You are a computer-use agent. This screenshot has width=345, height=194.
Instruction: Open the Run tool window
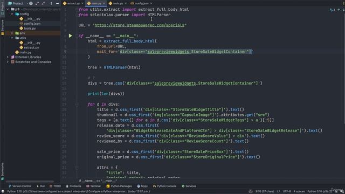tap(41, 186)
